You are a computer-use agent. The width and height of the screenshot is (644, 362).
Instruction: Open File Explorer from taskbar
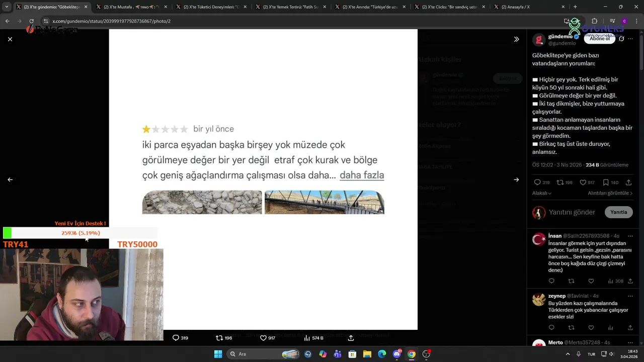(x=367, y=354)
